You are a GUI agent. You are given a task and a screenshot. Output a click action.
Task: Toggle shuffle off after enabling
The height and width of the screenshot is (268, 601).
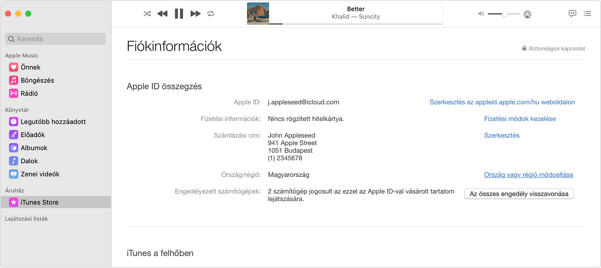(x=147, y=13)
